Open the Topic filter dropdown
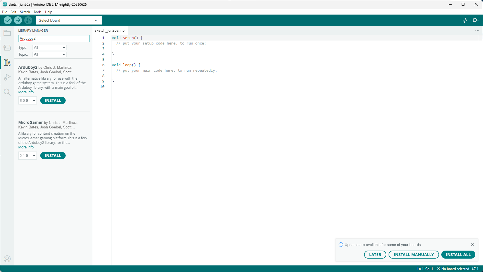The image size is (483, 272). pos(50,54)
